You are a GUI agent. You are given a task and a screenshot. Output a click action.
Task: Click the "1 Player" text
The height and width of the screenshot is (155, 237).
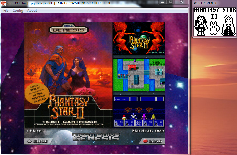coord(35,130)
